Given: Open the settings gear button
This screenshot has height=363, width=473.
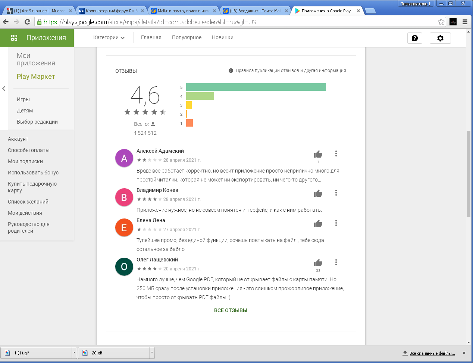Looking at the screenshot, I should tap(440, 38).
